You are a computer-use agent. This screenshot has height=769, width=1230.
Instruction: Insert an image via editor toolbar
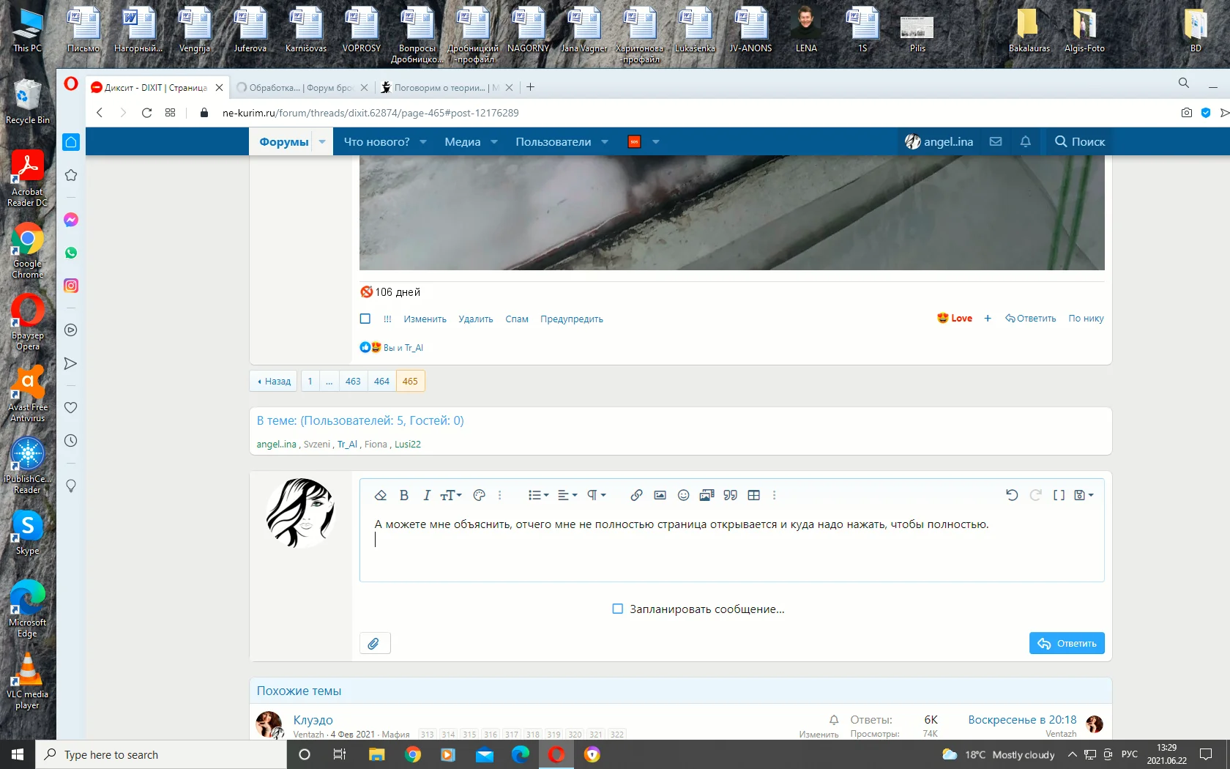point(660,495)
